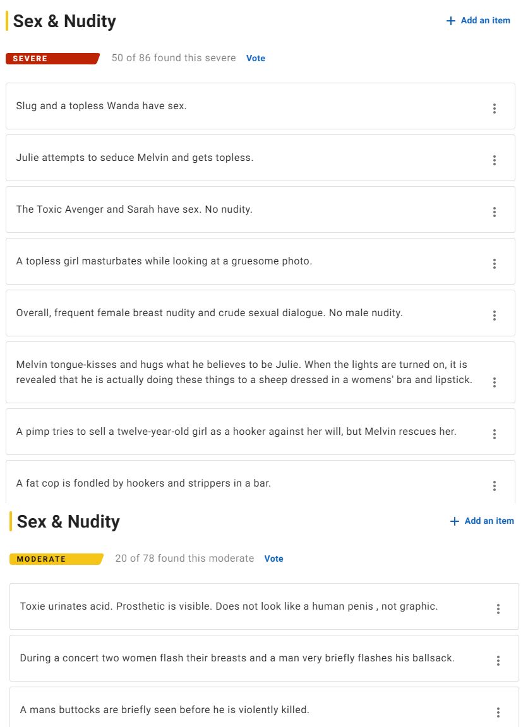This screenshot has width=528, height=727.
Task: Open options for mans buttocks entry
Action: pos(498,712)
